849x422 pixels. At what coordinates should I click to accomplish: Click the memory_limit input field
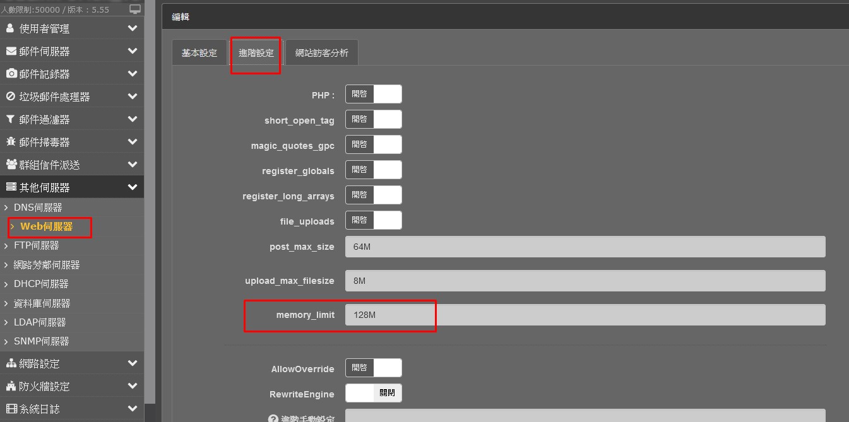click(585, 315)
